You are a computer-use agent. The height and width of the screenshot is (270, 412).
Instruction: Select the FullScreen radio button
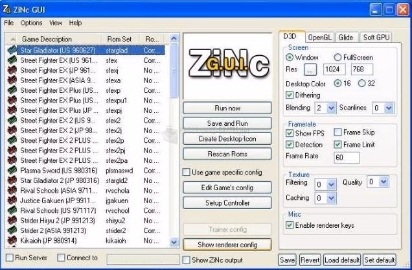pyautogui.click(x=338, y=57)
